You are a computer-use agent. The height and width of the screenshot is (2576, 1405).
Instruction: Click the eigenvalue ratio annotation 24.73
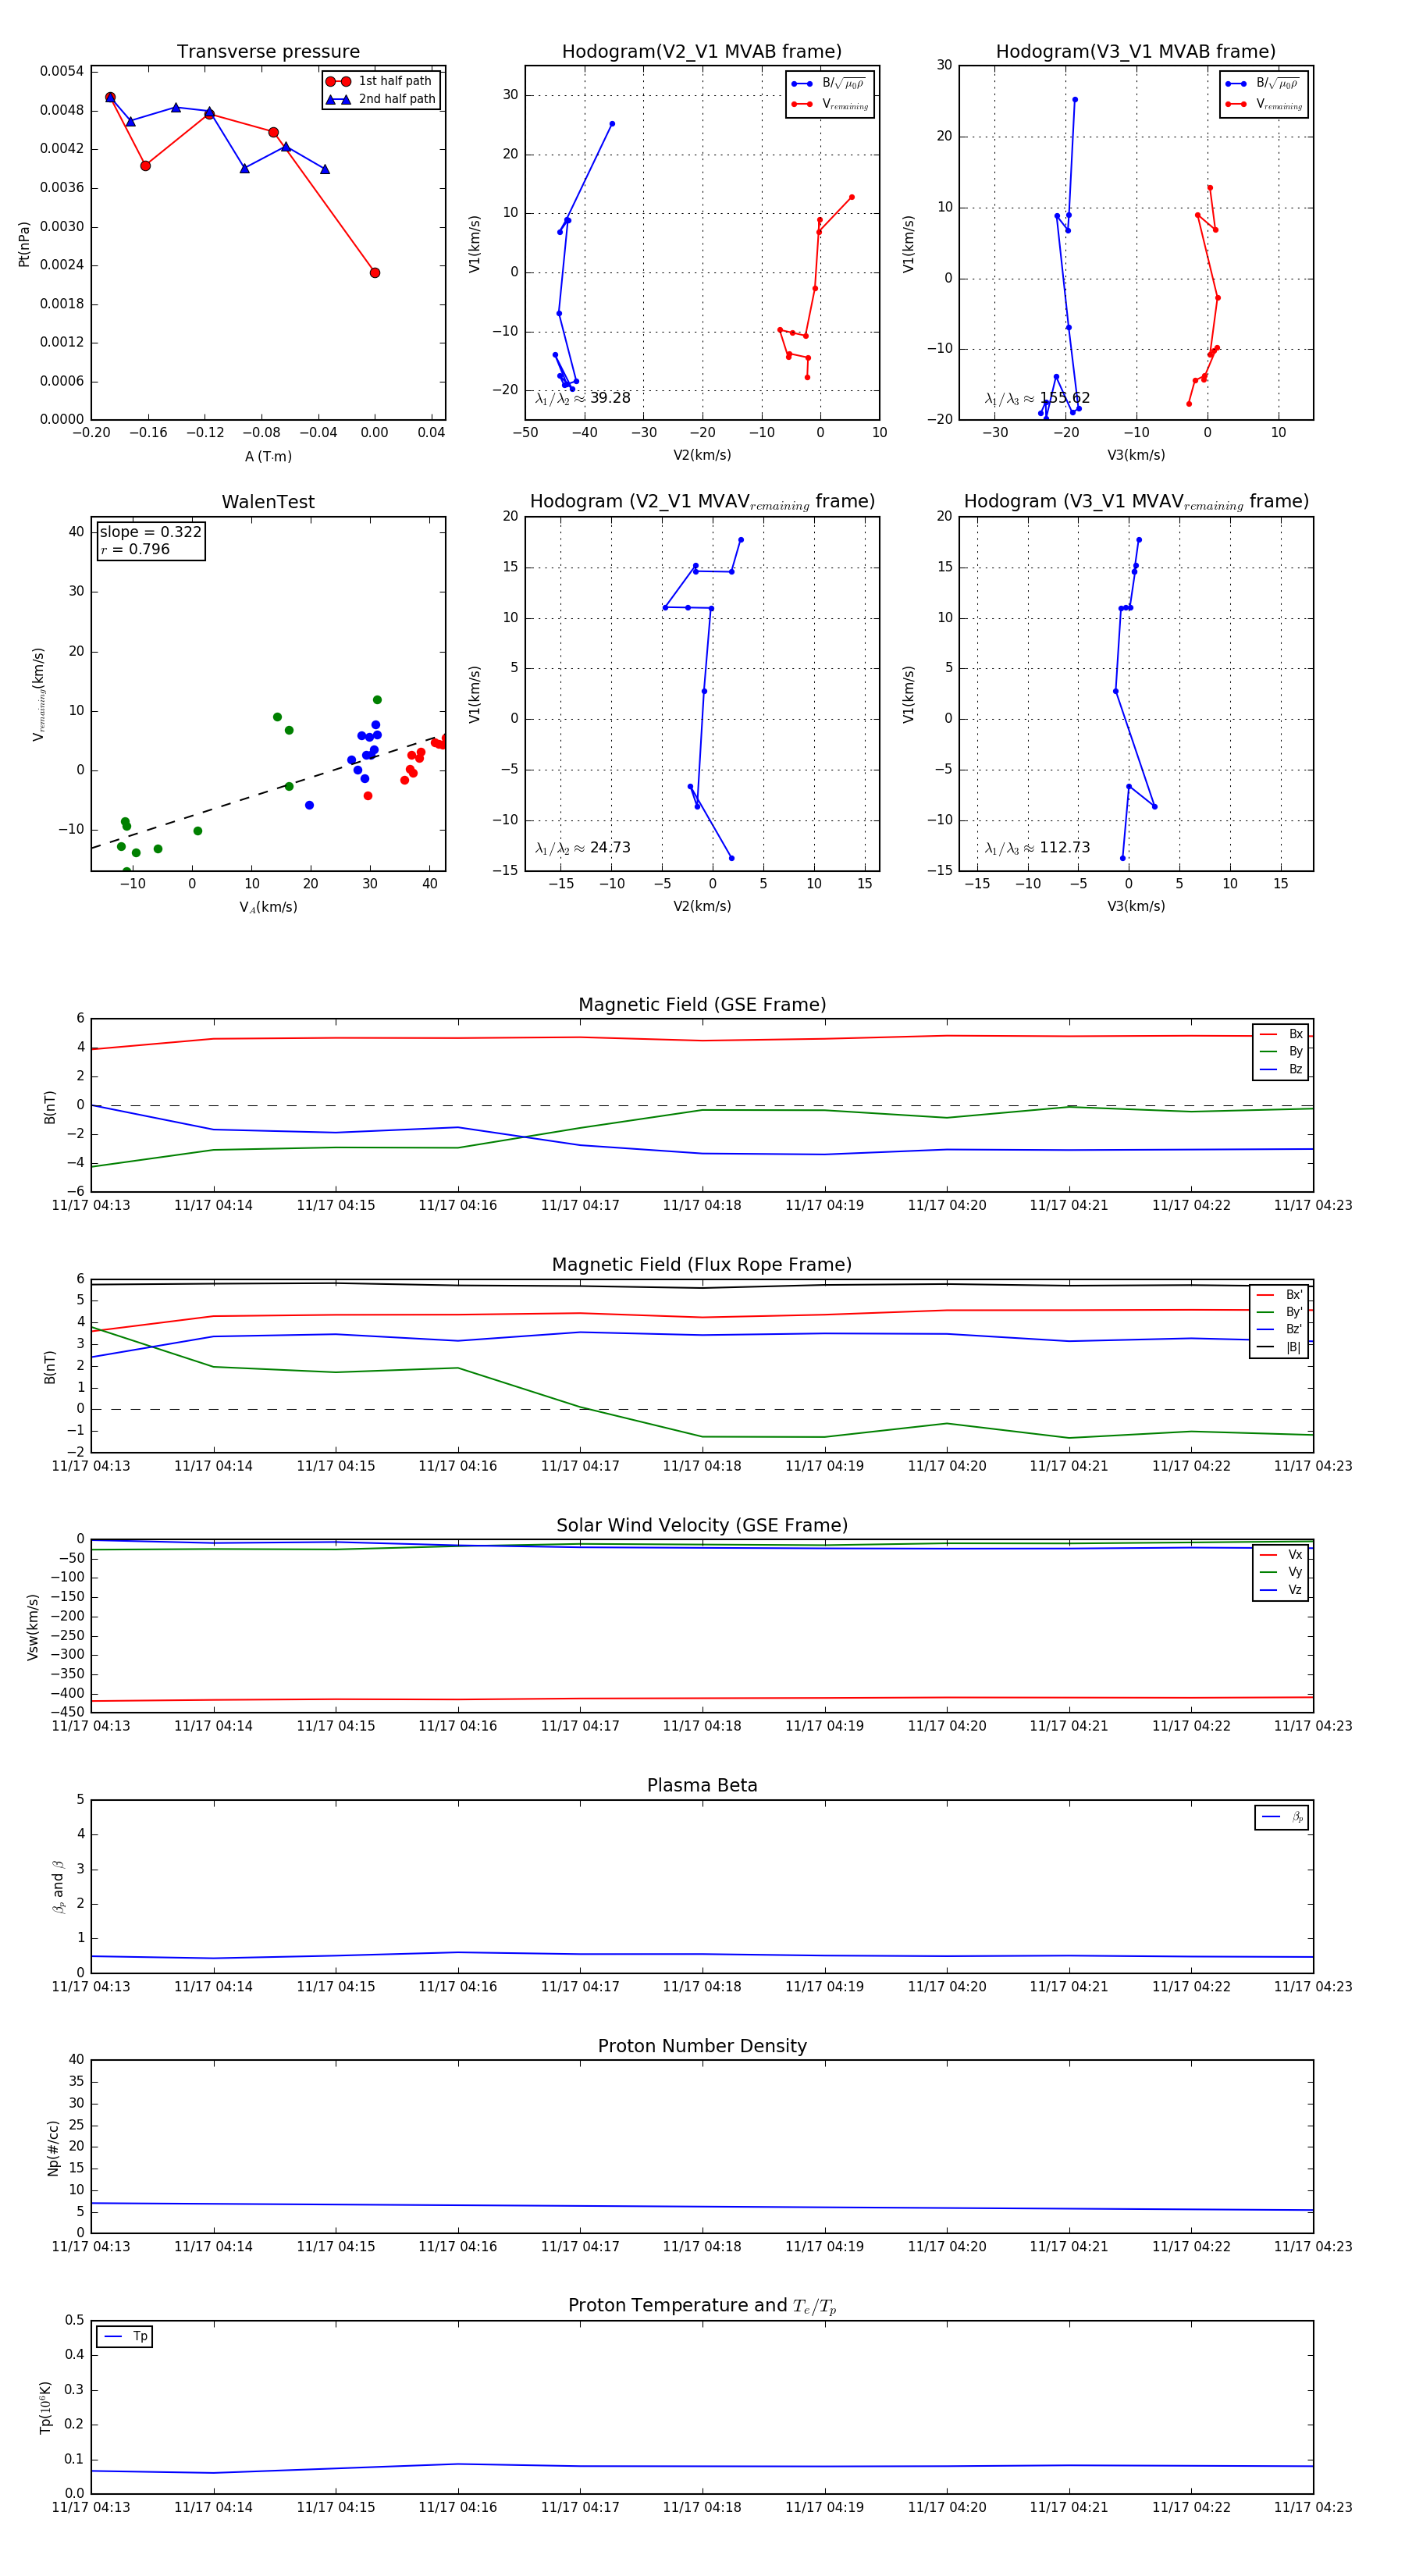coord(583,848)
